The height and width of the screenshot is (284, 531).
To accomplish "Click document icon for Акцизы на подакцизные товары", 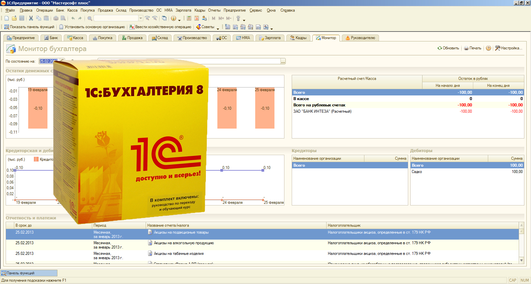I will click(x=150, y=232).
